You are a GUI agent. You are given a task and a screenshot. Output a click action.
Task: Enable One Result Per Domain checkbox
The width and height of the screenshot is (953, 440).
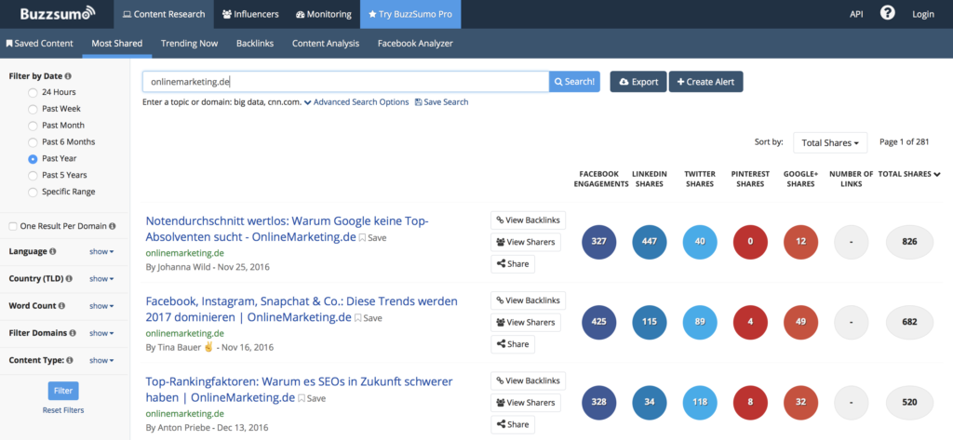[x=13, y=226]
